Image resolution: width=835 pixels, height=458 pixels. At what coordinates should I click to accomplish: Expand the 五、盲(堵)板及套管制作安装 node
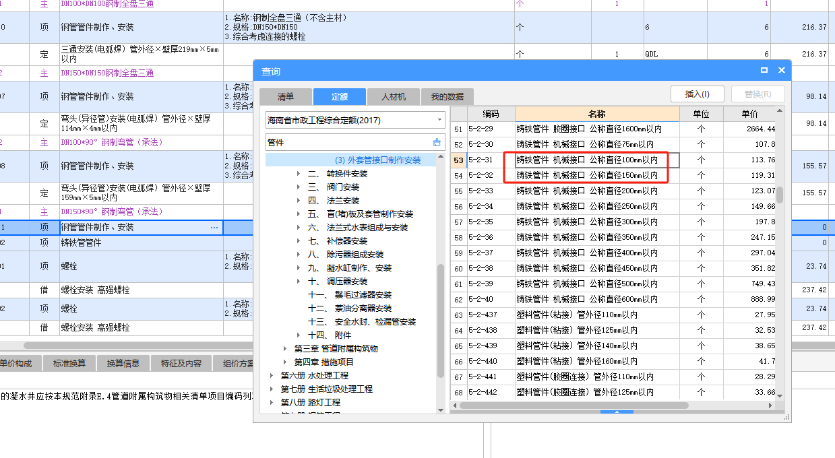click(x=299, y=214)
